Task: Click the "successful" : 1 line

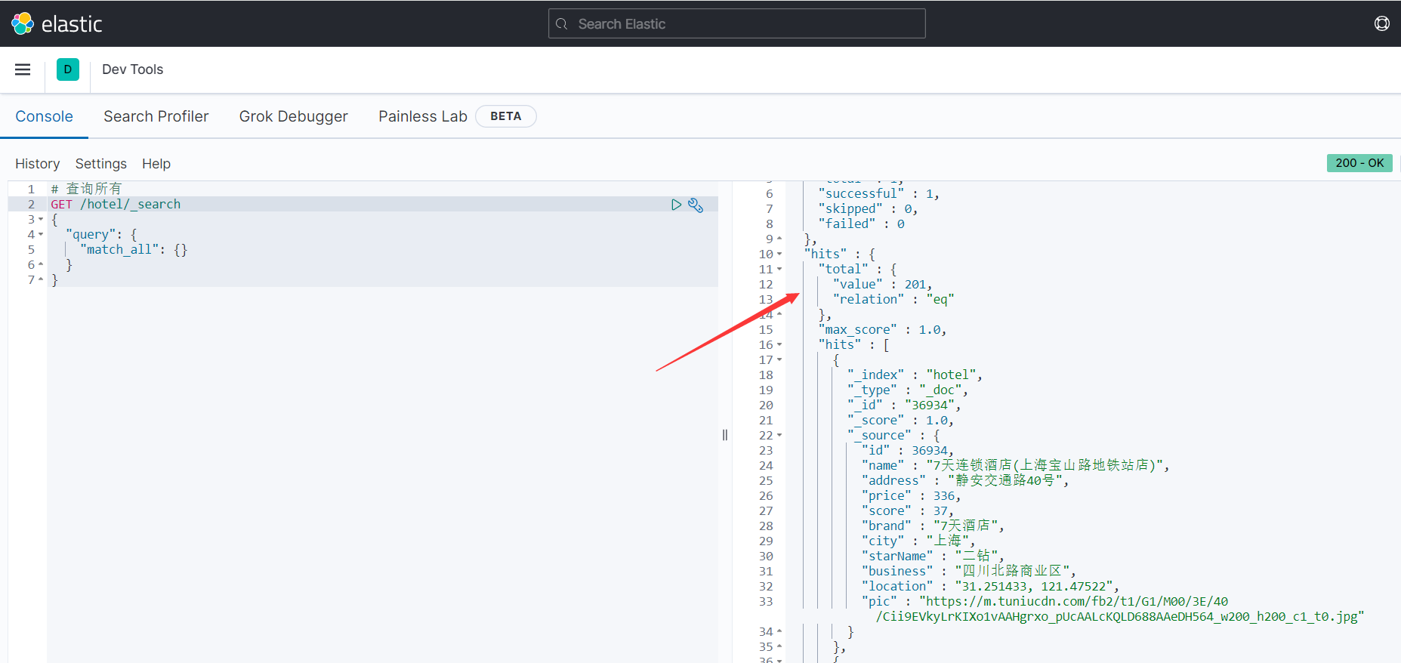Action: [879, 194]
